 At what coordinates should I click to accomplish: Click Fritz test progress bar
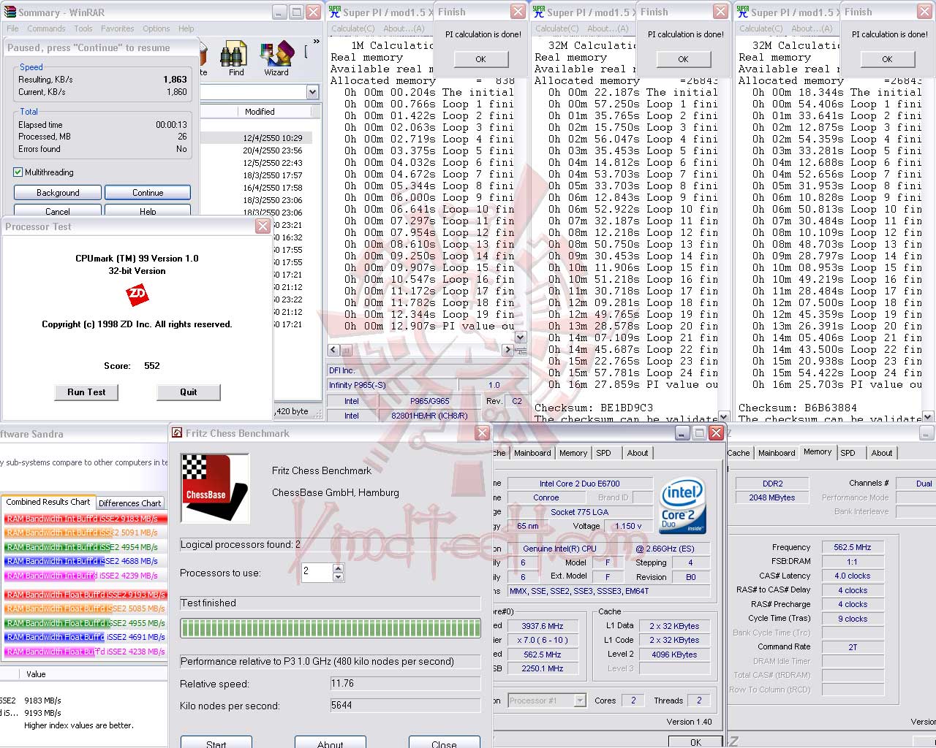[331, 628]
